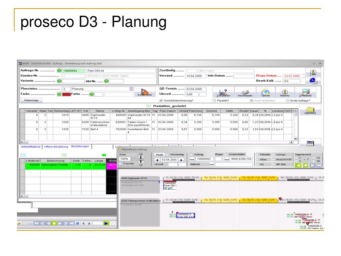This screenshot has height=256, width=341.
Task: Select the Kuvertieren Bell 4 operation cell
Action: pos(139,131)
